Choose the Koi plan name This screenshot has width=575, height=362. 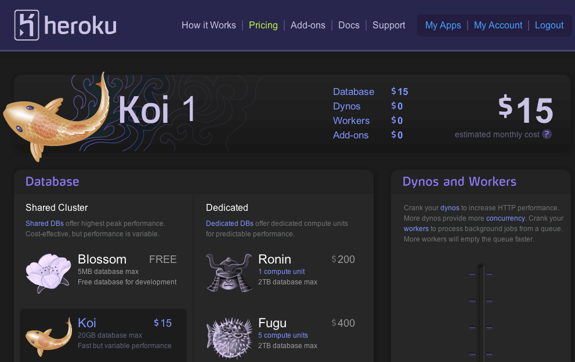click(87, 323)
